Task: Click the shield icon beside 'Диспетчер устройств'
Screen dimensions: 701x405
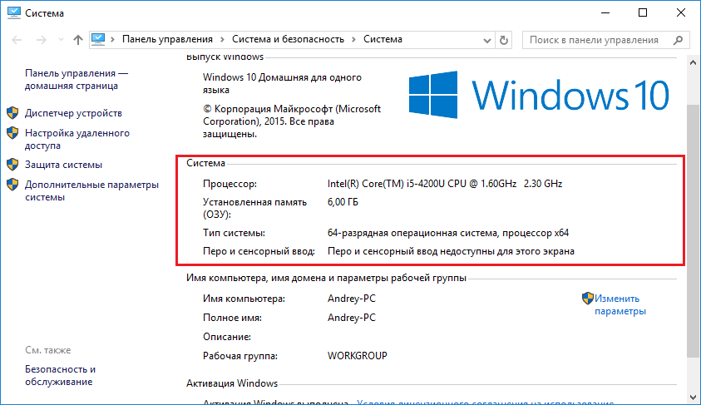Action: [x=12, y=112]
